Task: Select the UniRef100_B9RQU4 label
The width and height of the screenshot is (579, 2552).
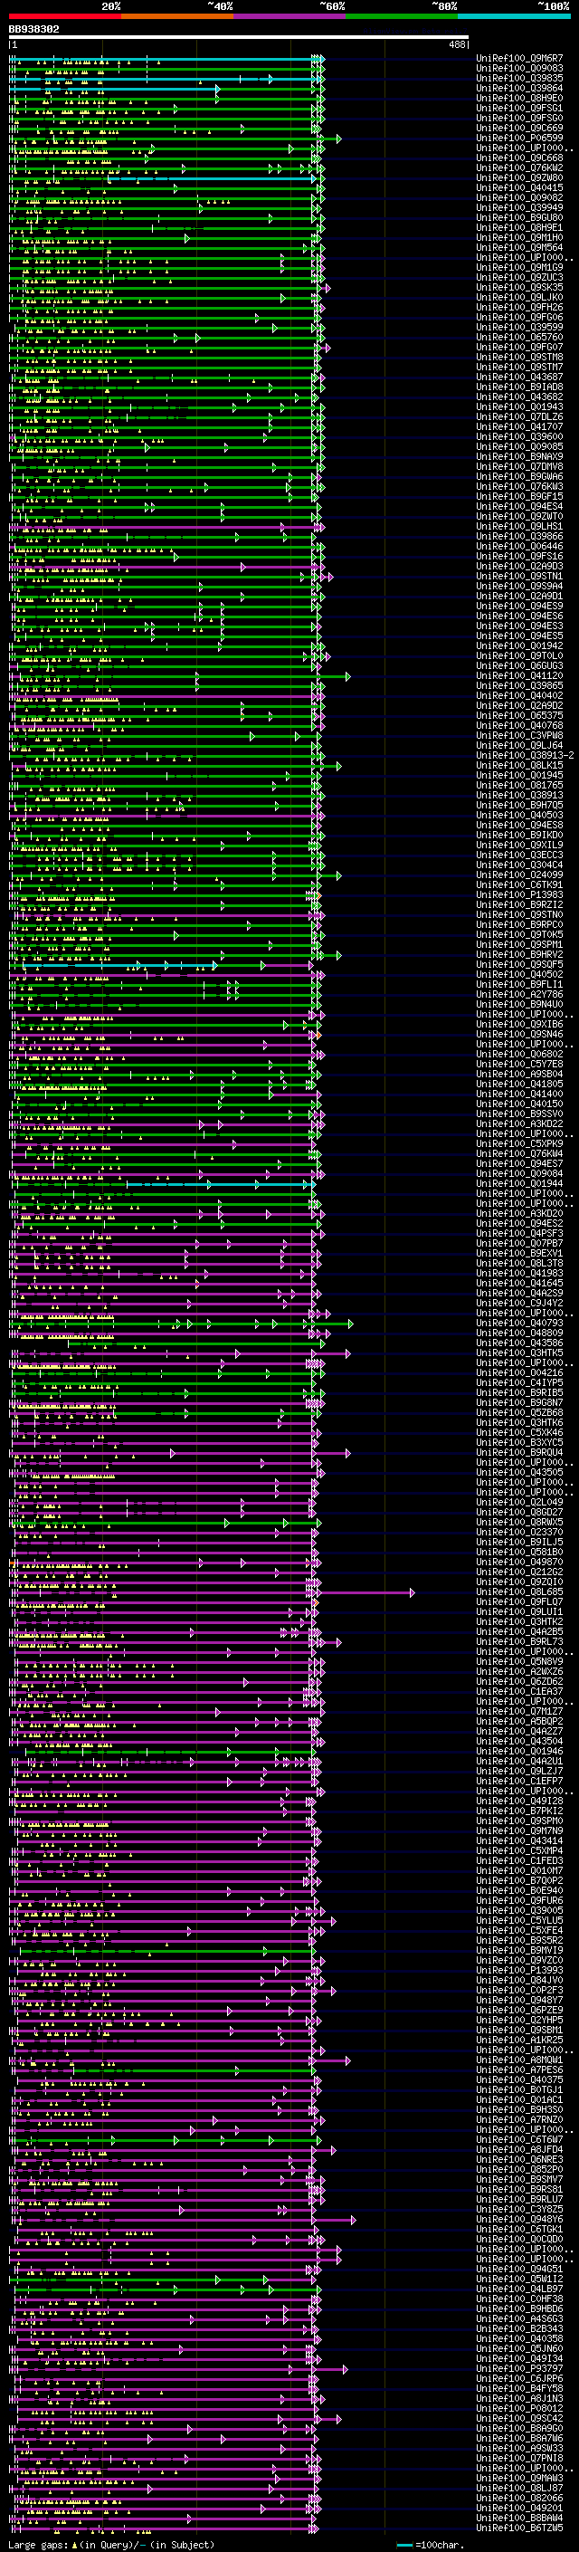Action: 519,1453
